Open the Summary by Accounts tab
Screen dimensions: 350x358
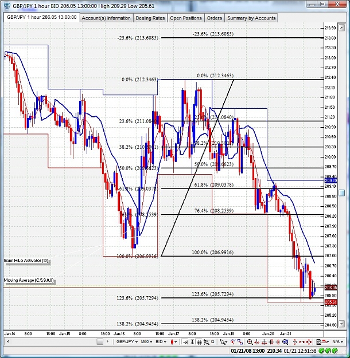251,18
